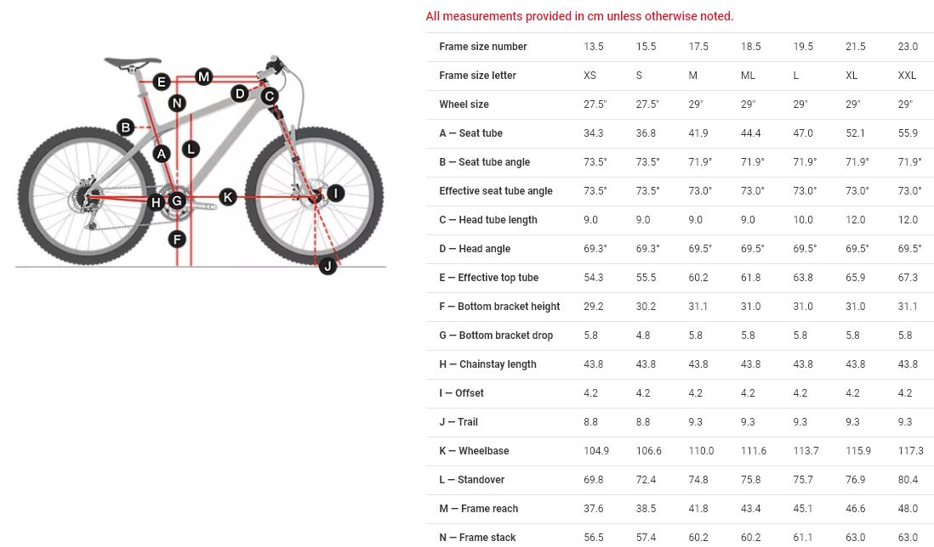Click the K wheelbase marker
The height and width of the screenshot is (547, 934).
point(228,197)
